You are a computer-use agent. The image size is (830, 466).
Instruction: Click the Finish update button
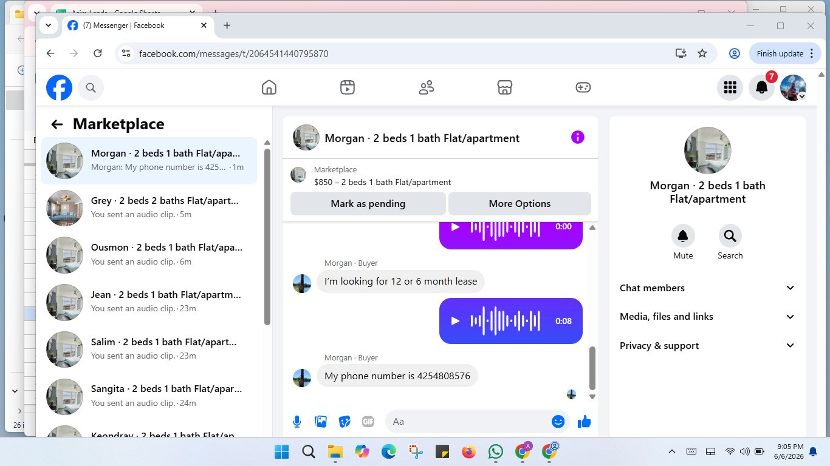point(784,53)
